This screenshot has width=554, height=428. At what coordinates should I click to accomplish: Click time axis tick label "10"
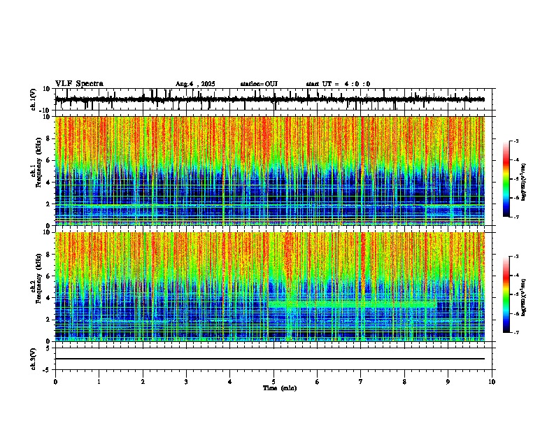click(x=492, y=382)
